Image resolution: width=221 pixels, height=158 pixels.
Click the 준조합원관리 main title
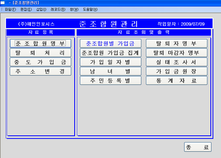(108, 24)
